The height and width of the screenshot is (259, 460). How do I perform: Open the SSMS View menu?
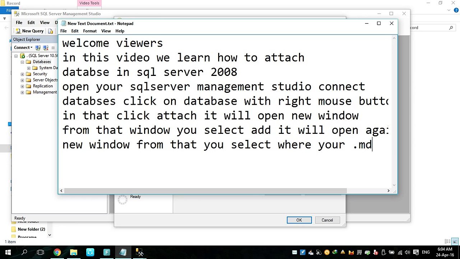pyautogui.click(x=45, y=22)
